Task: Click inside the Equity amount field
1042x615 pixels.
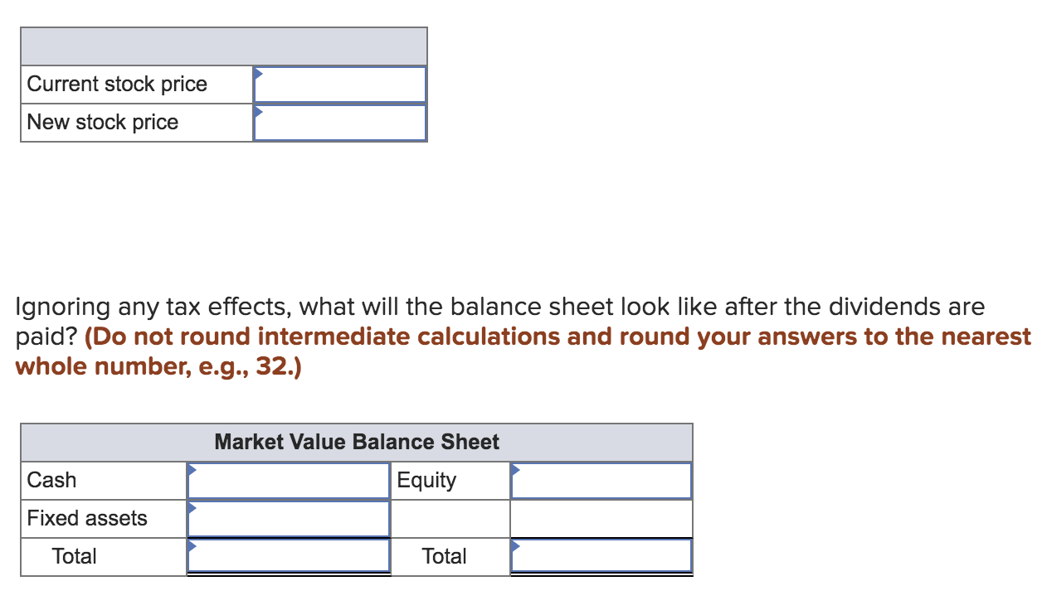Action: click(601, 481)
